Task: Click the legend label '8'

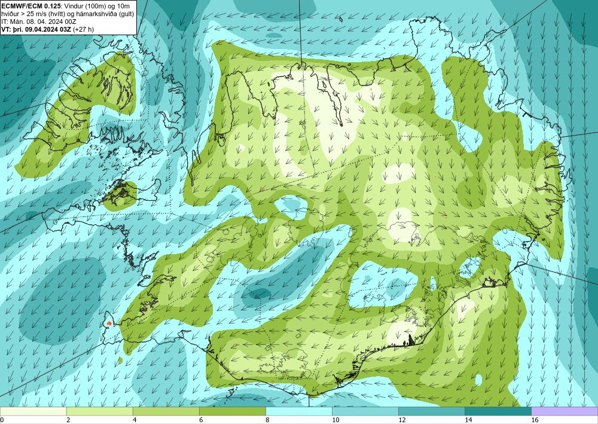Action: tap(268, 420)
